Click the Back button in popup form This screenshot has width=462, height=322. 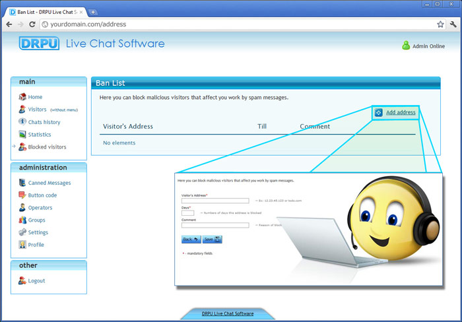(191, 240)
